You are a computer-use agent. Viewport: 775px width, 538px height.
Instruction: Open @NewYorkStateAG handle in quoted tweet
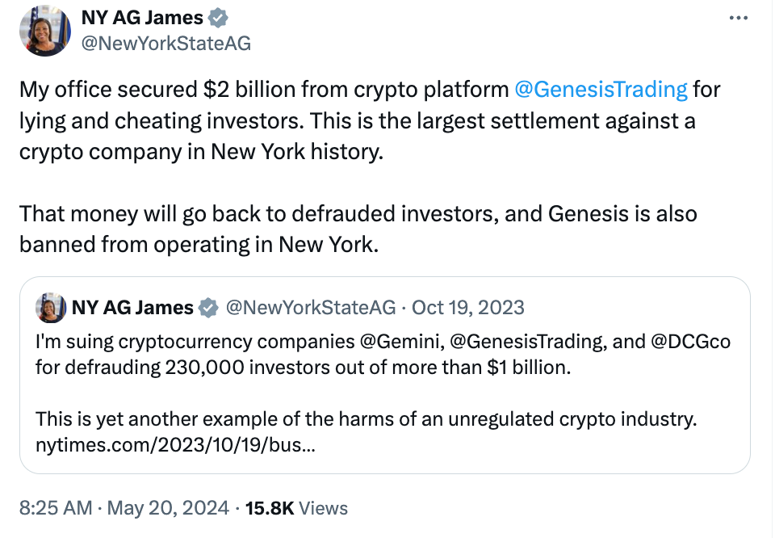(311, 308)
